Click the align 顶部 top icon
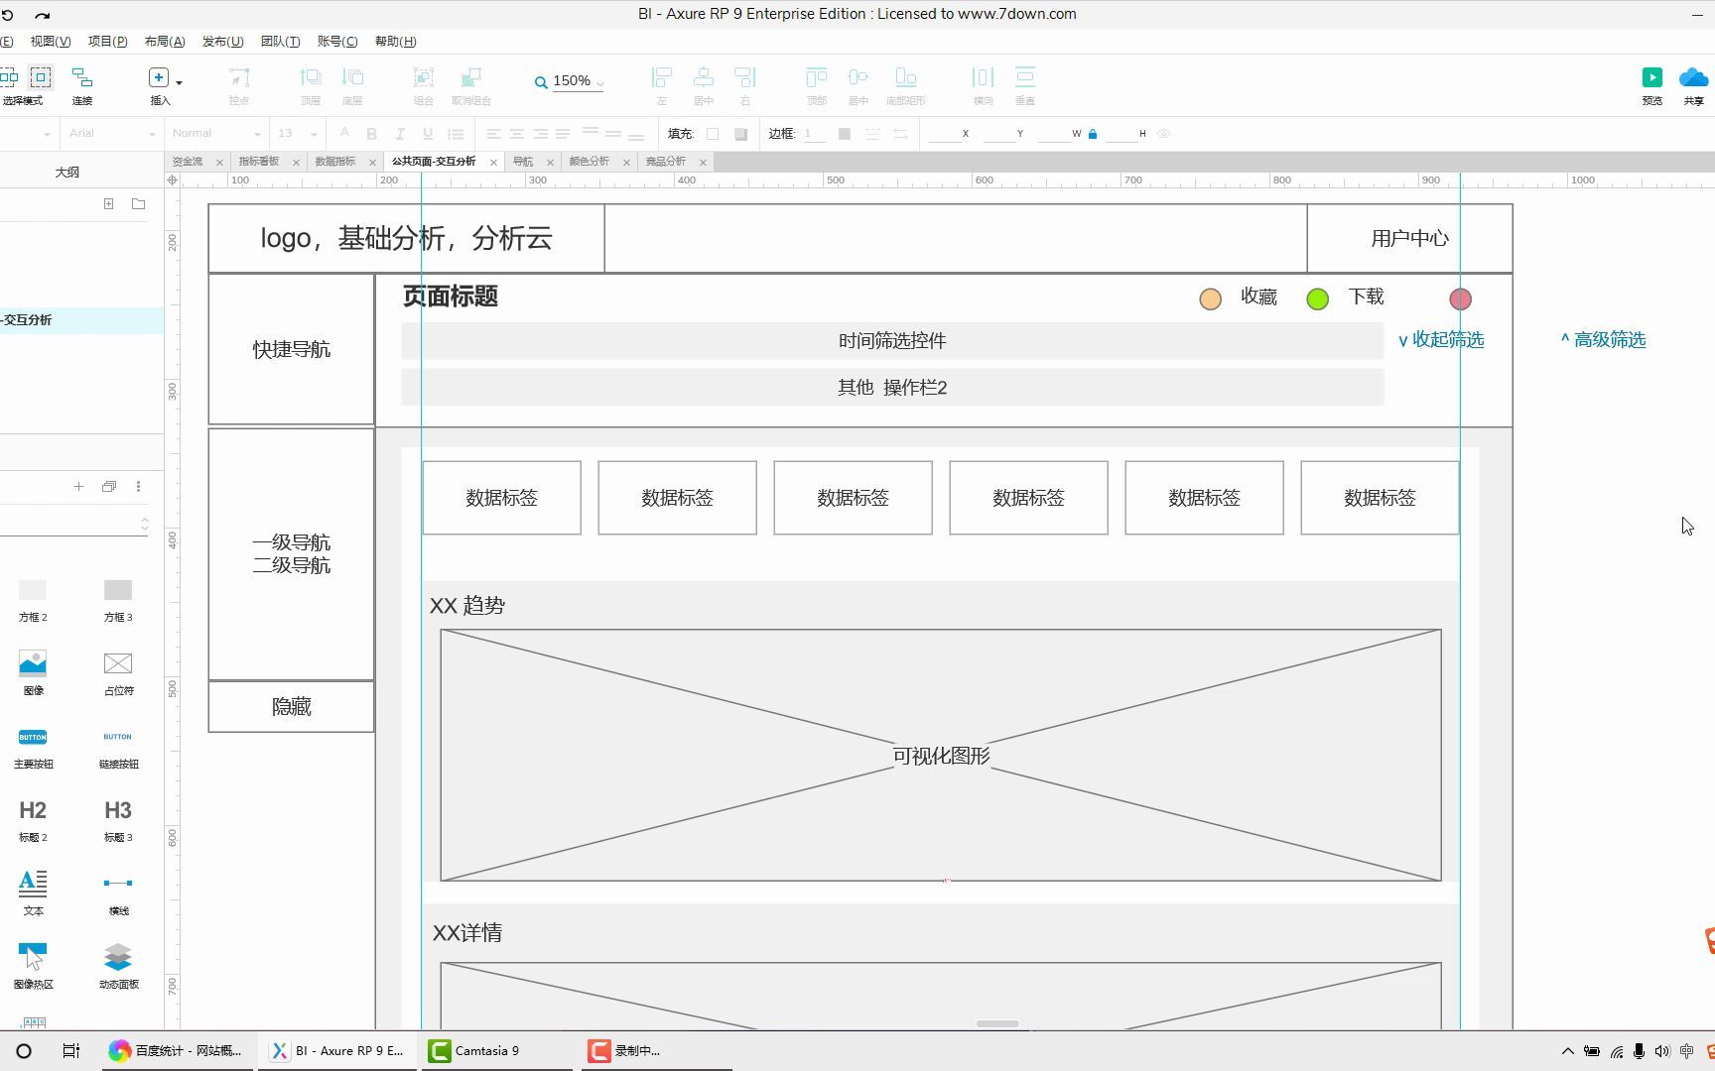 [816, 77]
